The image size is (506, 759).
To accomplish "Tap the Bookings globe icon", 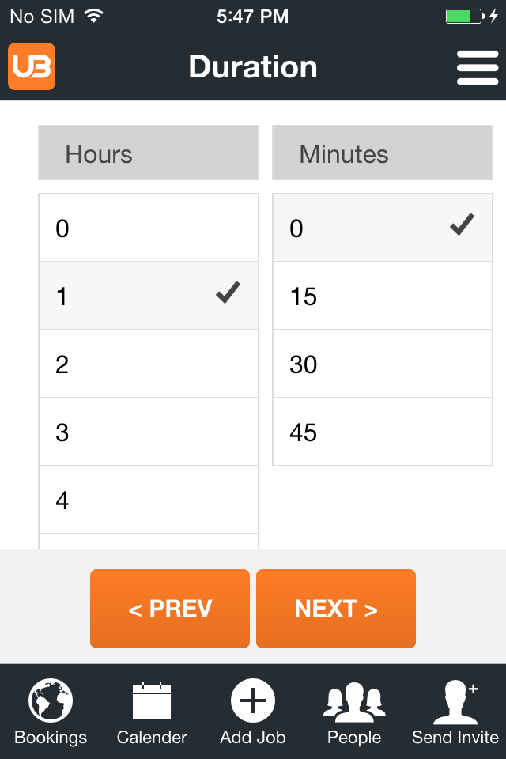I will pyautogui.click(x=51, y=701).
